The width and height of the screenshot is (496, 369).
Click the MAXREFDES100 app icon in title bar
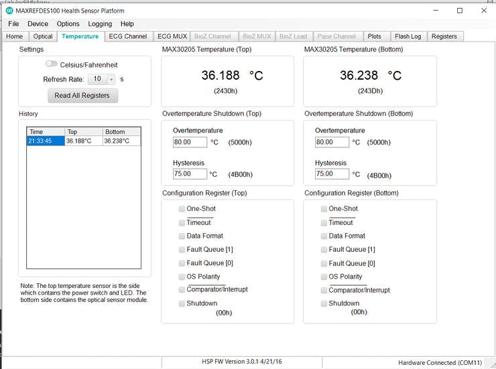tap(9, 11)
